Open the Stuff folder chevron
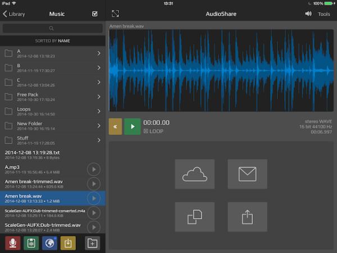Screen dimensions: 337x253 pos(99,140)
